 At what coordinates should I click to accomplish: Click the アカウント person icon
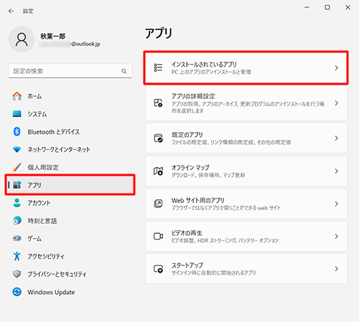[17, 203]
